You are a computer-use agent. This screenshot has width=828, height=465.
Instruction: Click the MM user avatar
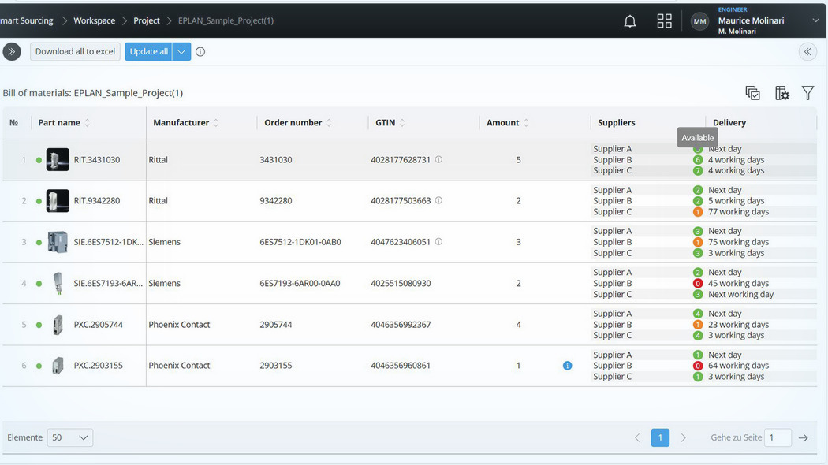click(699, 21)
